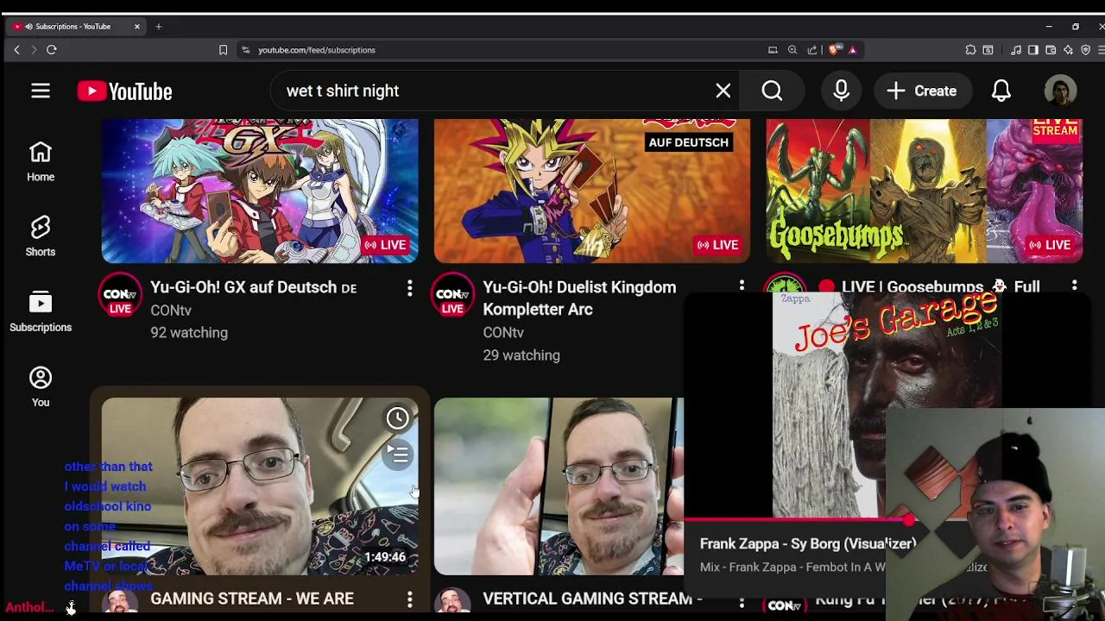Click the 92 watching text
This screenshot has height=621, width=1105.
(x=189, y=333)
